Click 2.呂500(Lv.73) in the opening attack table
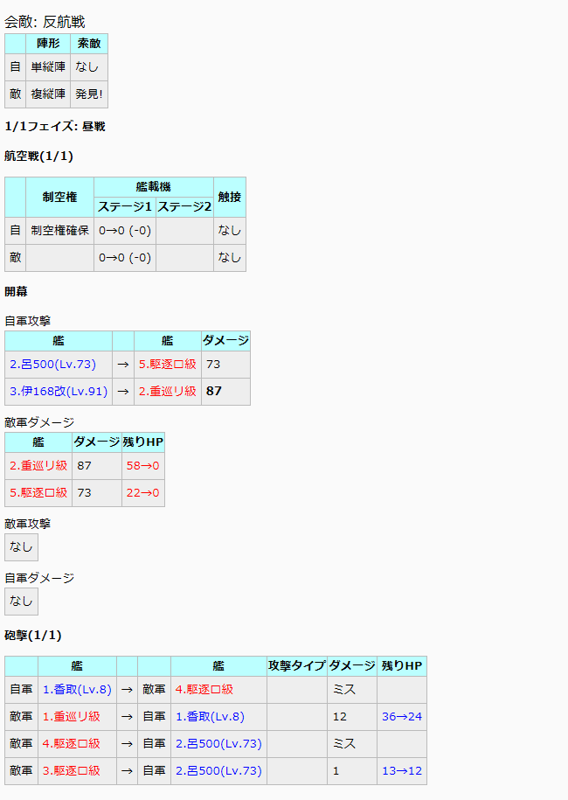Screen dimensions: 568x800 pyautogui.click(x=52, y=365)
